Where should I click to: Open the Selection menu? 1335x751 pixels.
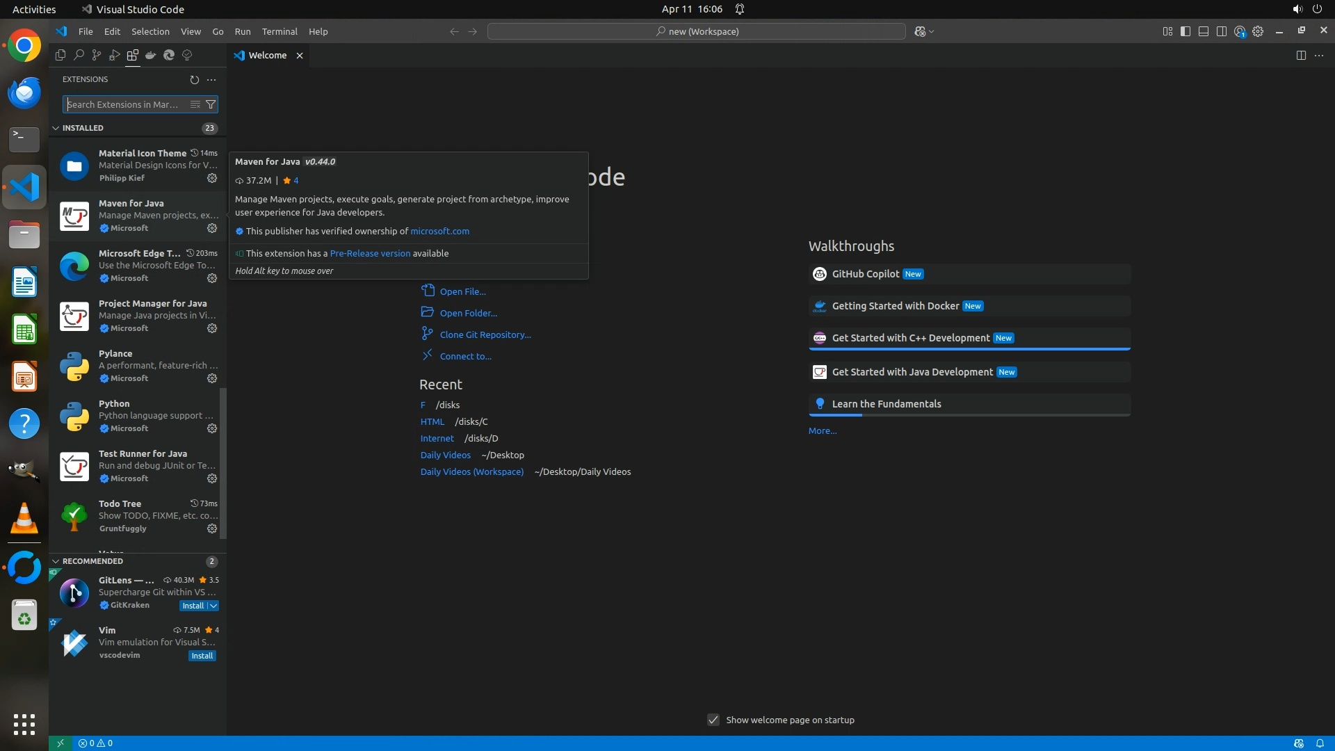(150, 31)
